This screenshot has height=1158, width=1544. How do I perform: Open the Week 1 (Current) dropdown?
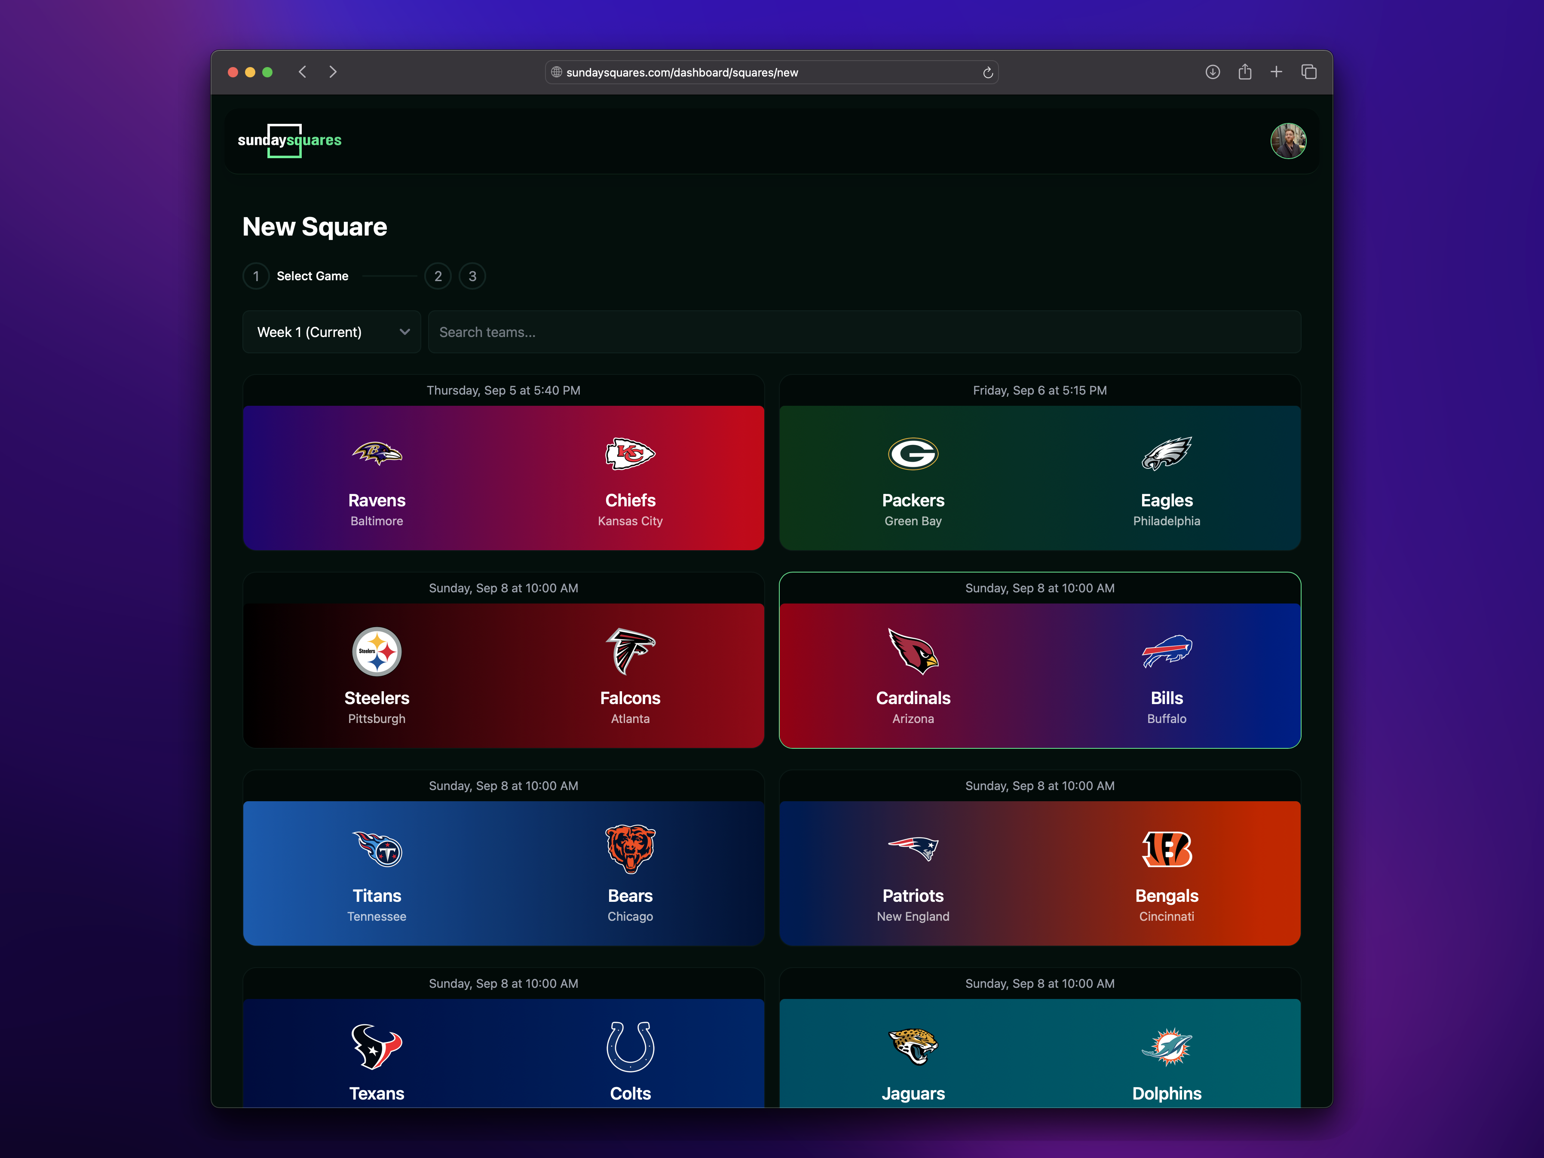pyautogui.click(x=331, y=332)
